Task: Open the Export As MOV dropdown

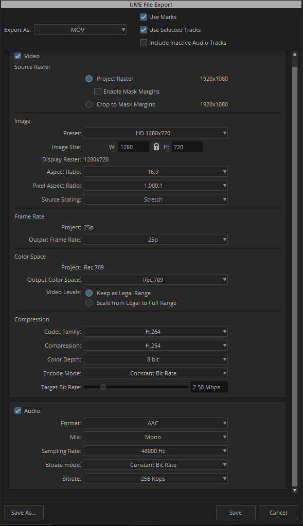Action: [x=80, y=29]
